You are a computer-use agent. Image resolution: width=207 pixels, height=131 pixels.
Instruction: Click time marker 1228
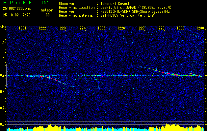pos(161,28)
